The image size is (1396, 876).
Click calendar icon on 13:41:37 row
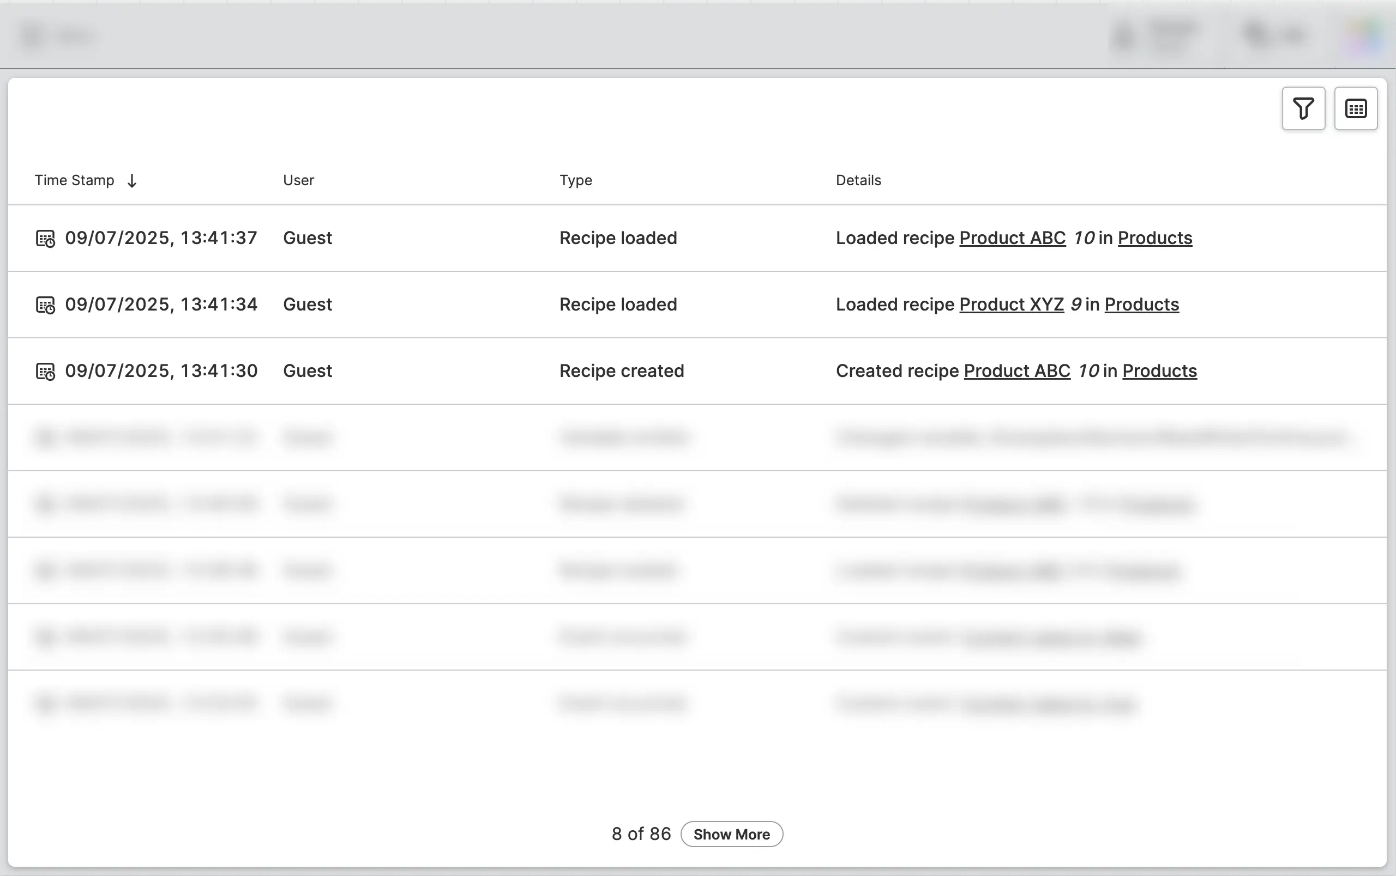45,239
